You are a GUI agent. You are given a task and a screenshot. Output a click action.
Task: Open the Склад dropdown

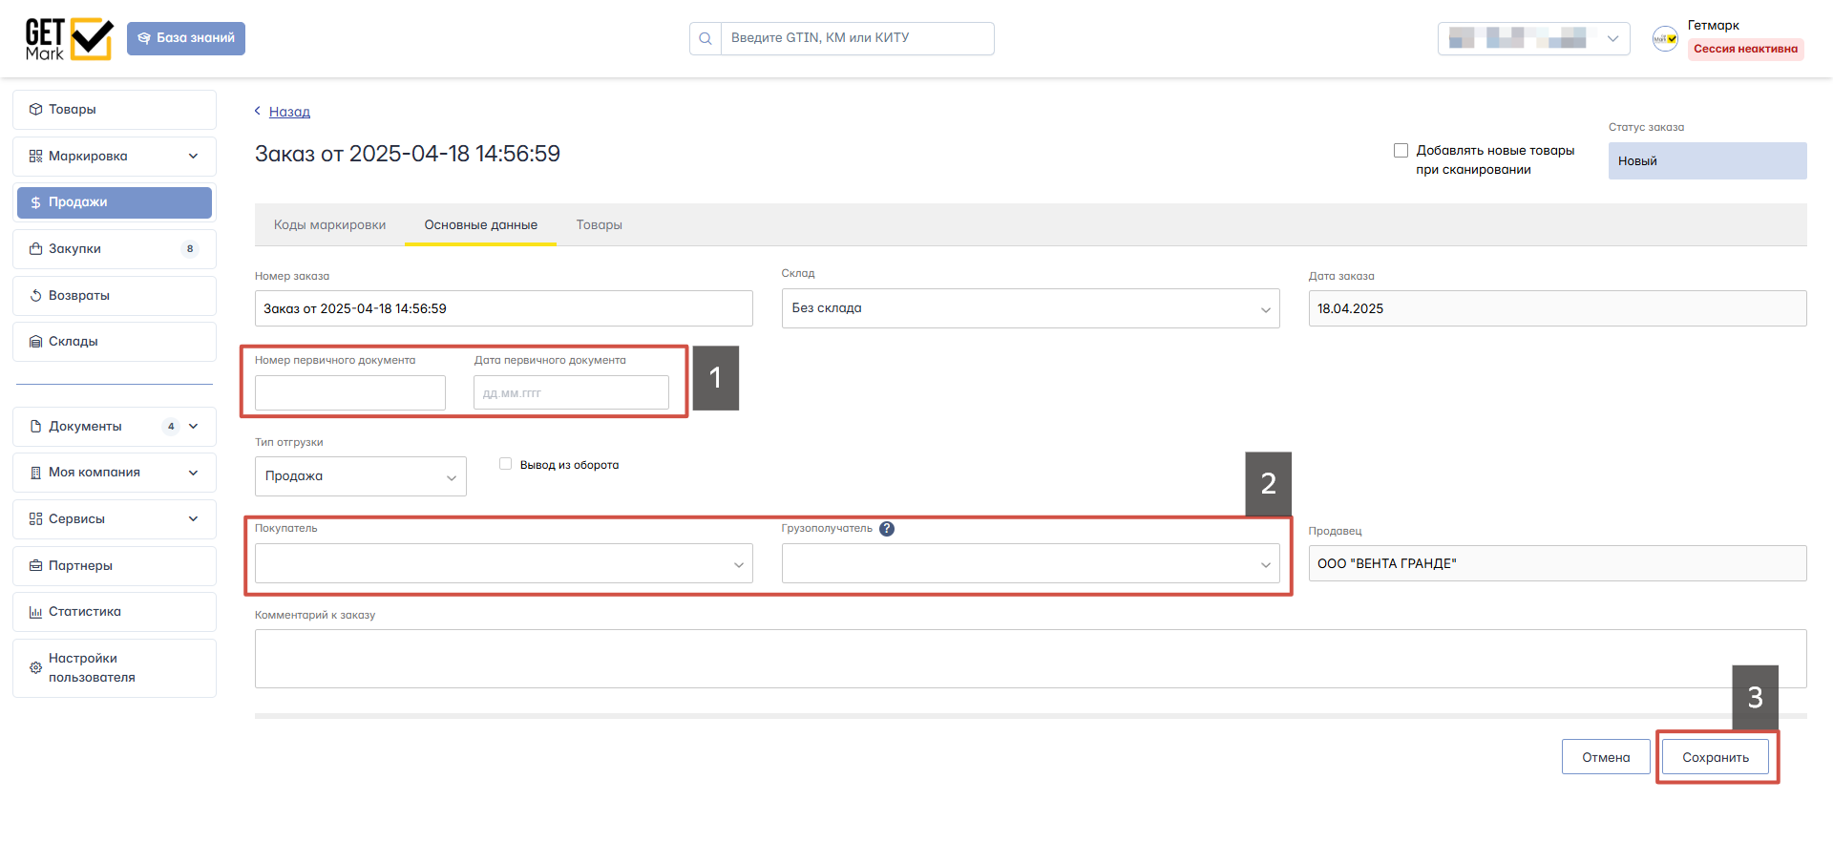click(1030, 308)
